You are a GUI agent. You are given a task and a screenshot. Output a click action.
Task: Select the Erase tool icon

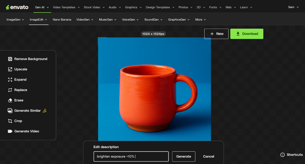(x=10, y=100)
